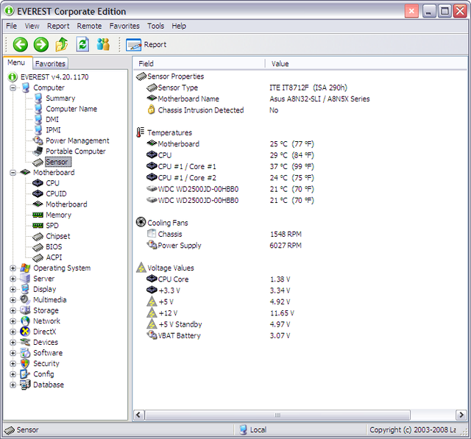
Task: Open the Tools menu
Action: [155, 26]
